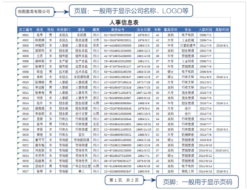
Task: Select the name cell '朱笑笑'
Action: point(40,156)
